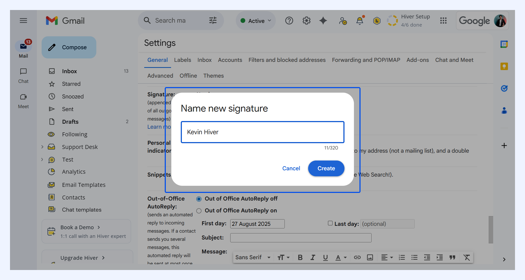Image resolution: width=525 pixels, height=280 pixels.
Task: Open the text size dropdown
Action: coord(283,257)
